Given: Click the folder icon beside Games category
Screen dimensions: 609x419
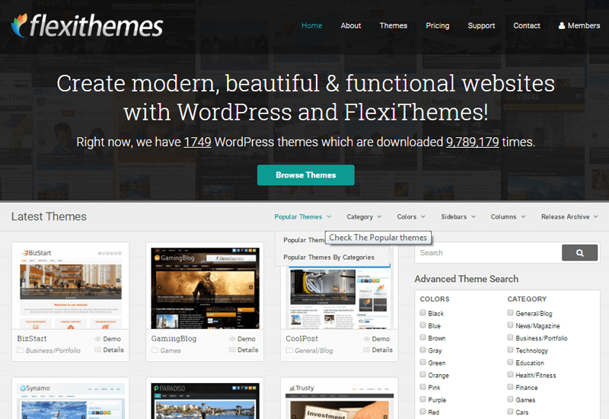Looking at the screenshot, I should tap(155, 350).
